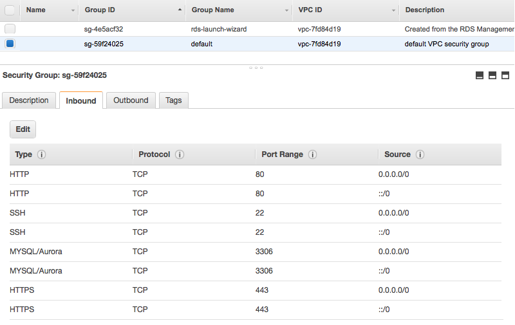Image resolution: width=515 pixels, height=325 pixels.
Task: Click the pane resize handle dots
Action: [x=256, y=67]
